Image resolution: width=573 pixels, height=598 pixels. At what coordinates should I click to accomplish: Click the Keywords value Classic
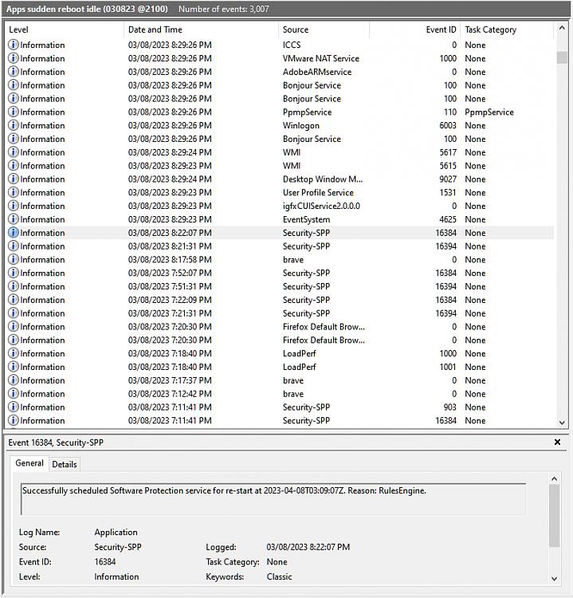279,576
